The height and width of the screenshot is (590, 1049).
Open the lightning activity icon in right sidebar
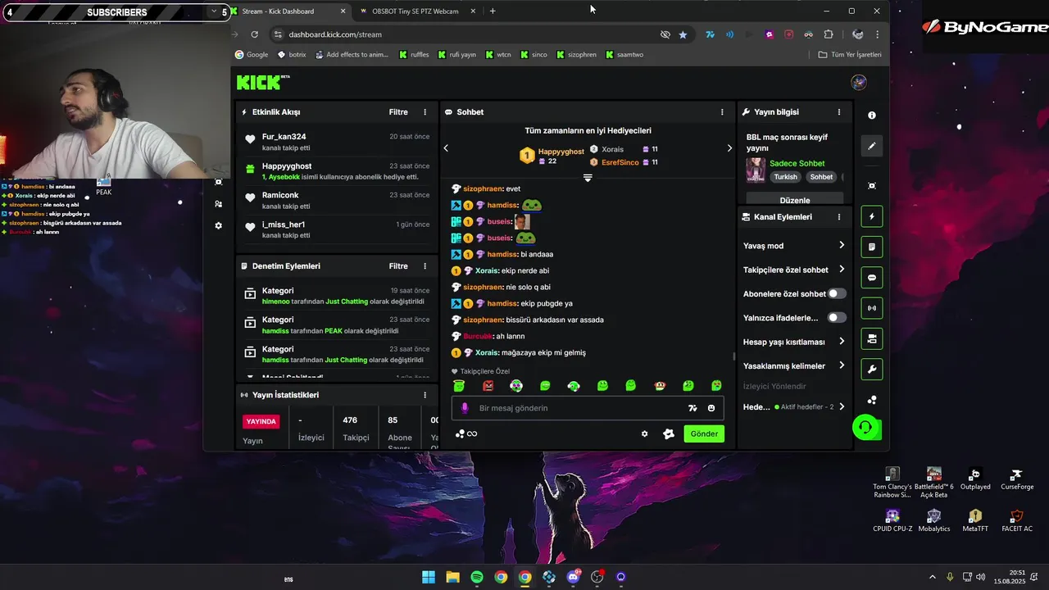(872, 216)
